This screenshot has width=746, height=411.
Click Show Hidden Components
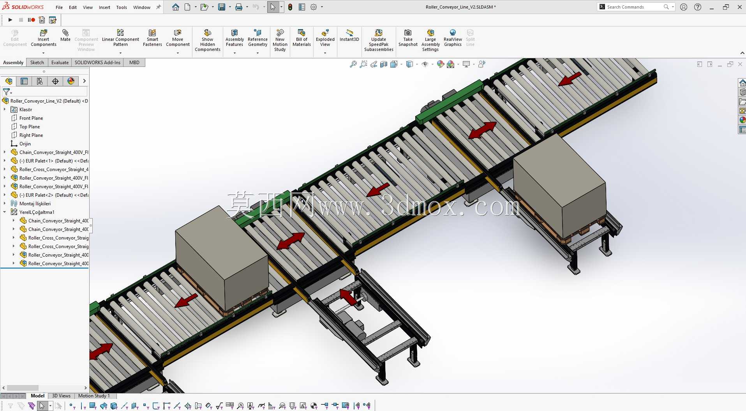(208, 40)
